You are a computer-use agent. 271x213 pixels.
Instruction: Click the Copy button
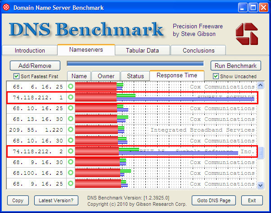[x=18, y=200]
